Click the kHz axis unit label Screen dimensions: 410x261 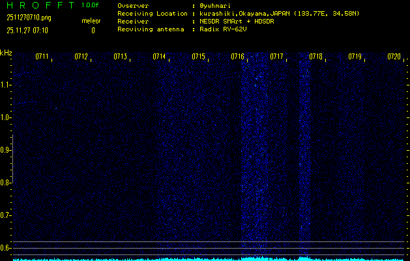click(6, 53)
